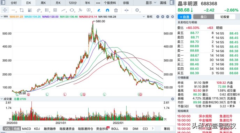This screenshot has height=133, width=240.
Task: Switch to the BOLL indicator
Action: click(x=115, y=129)
